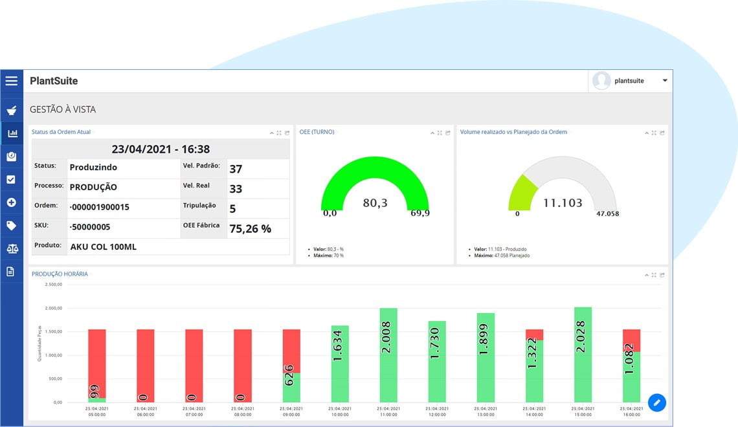Viewport: 738px width, 427px height.
Task: Export the OEE (TURNO) panel
Action: 447,133
